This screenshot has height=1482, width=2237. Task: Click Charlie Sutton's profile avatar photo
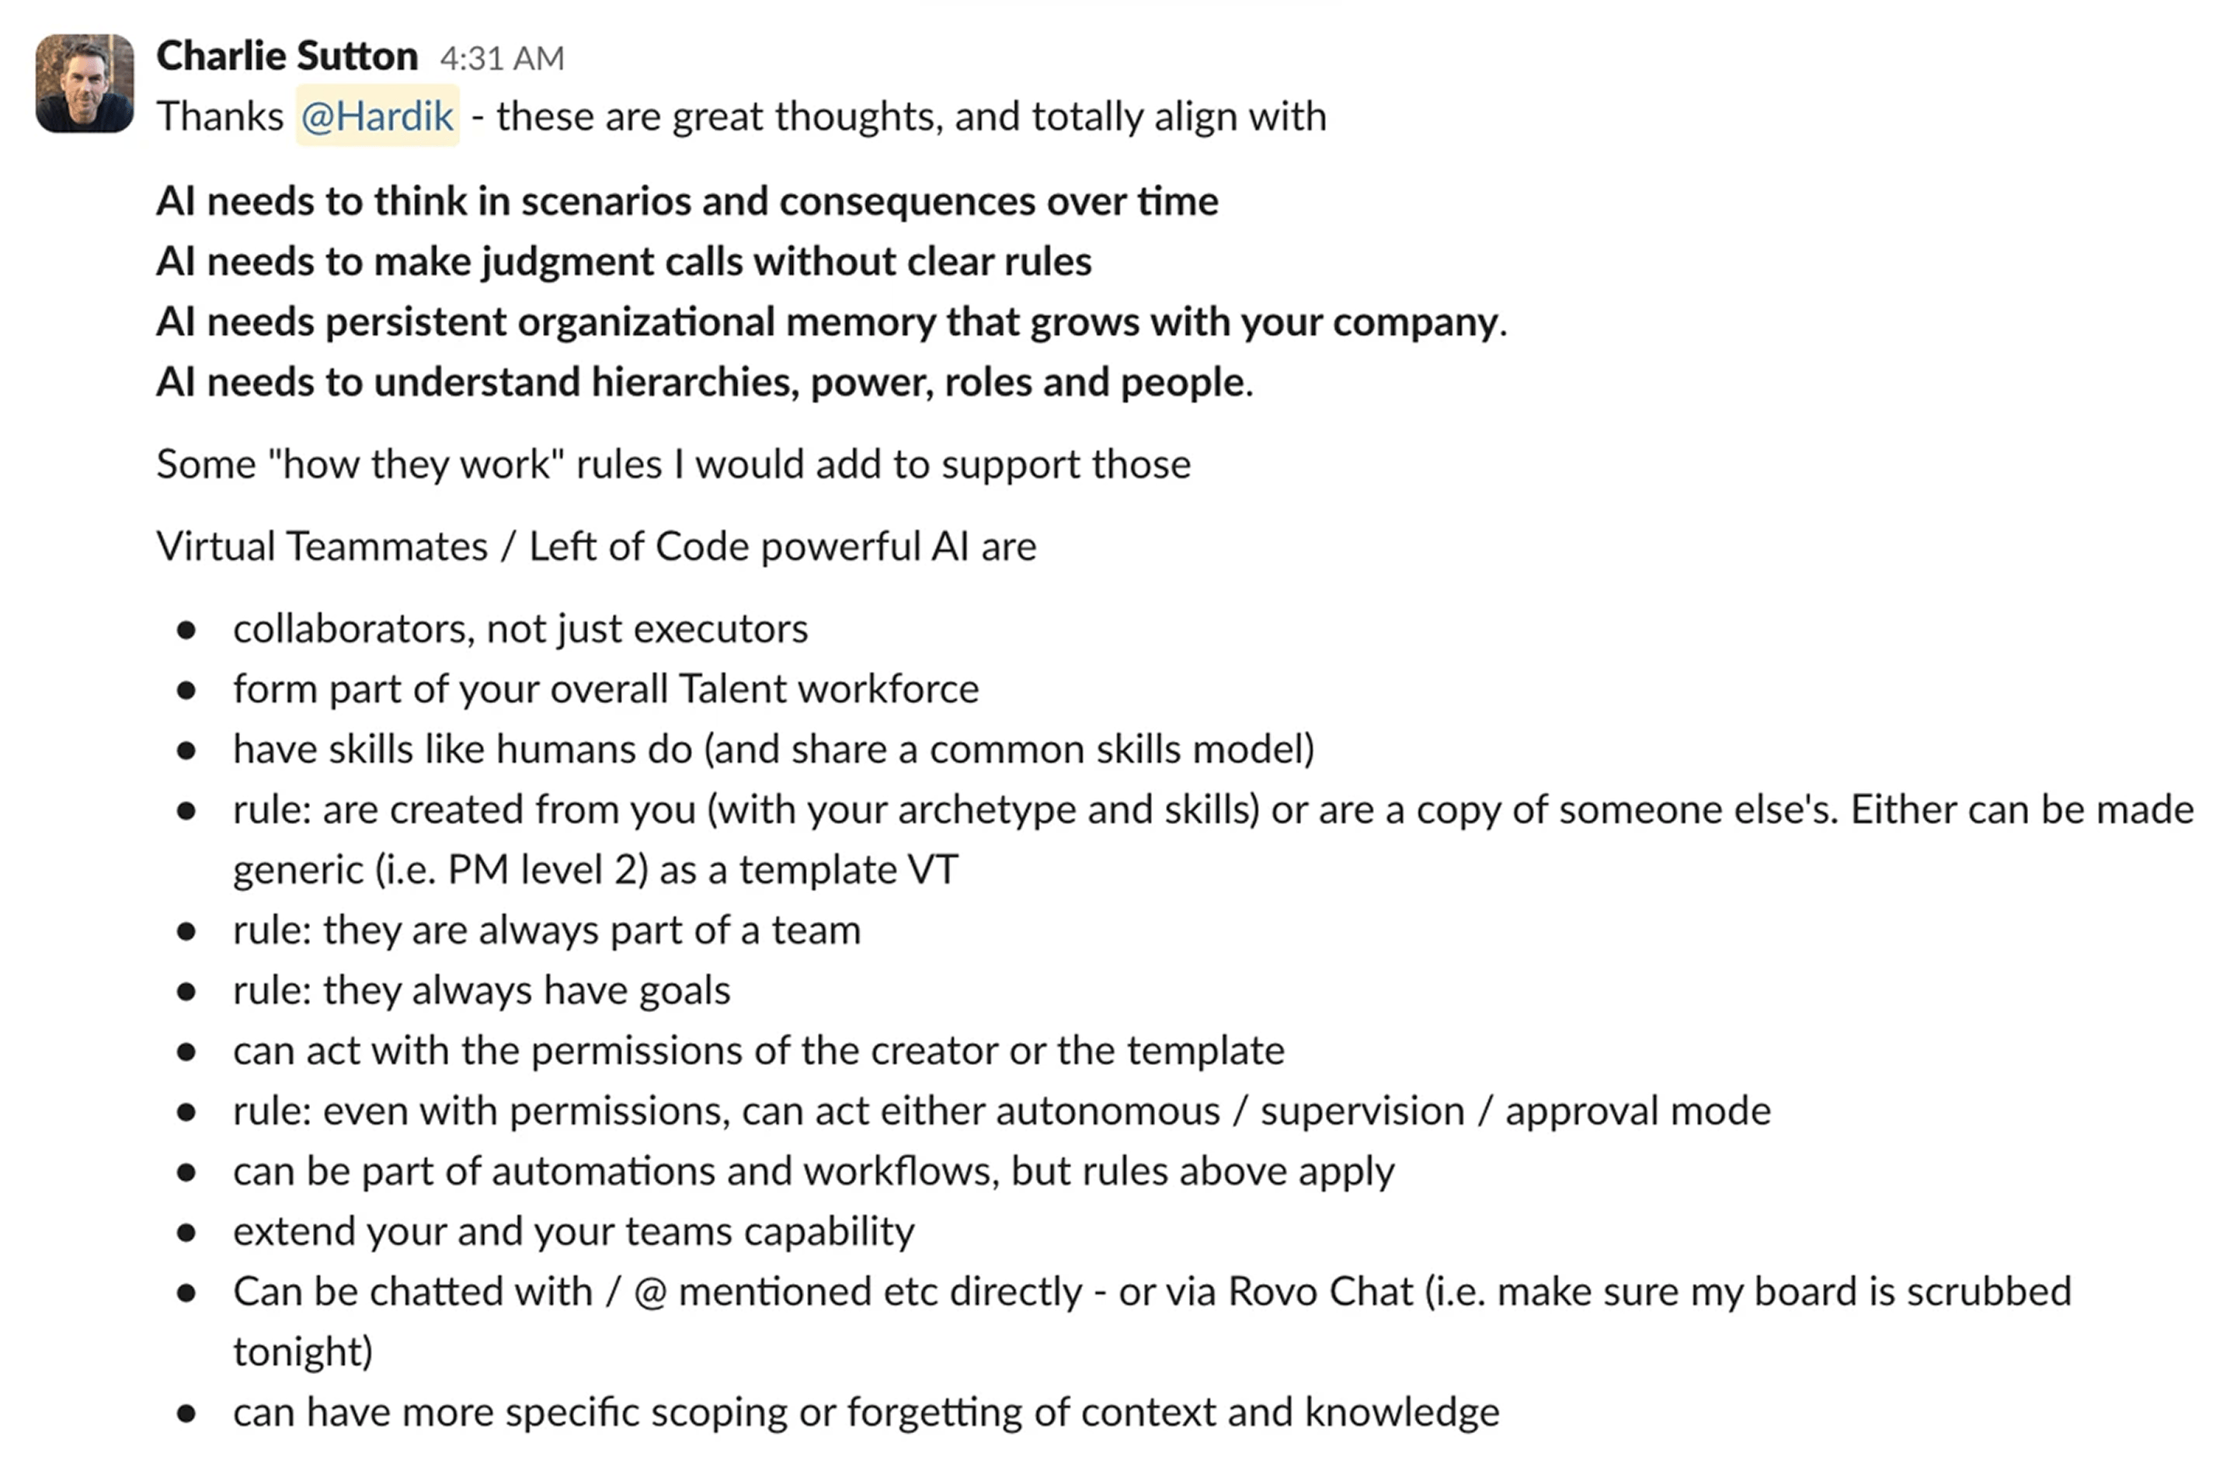(84, 83)
